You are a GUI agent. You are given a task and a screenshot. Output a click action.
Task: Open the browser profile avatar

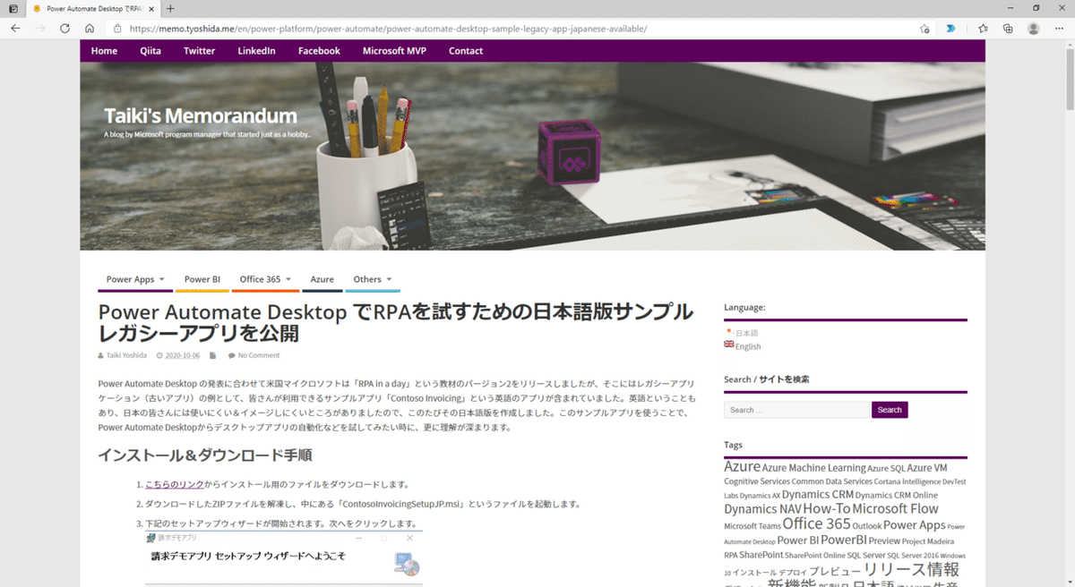[x=1033, y=29]
